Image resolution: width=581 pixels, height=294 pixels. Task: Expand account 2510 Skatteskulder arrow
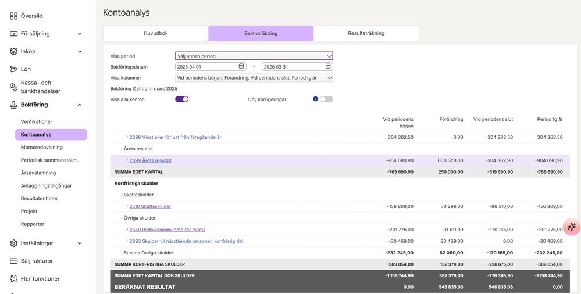click(x=127, y=206)
